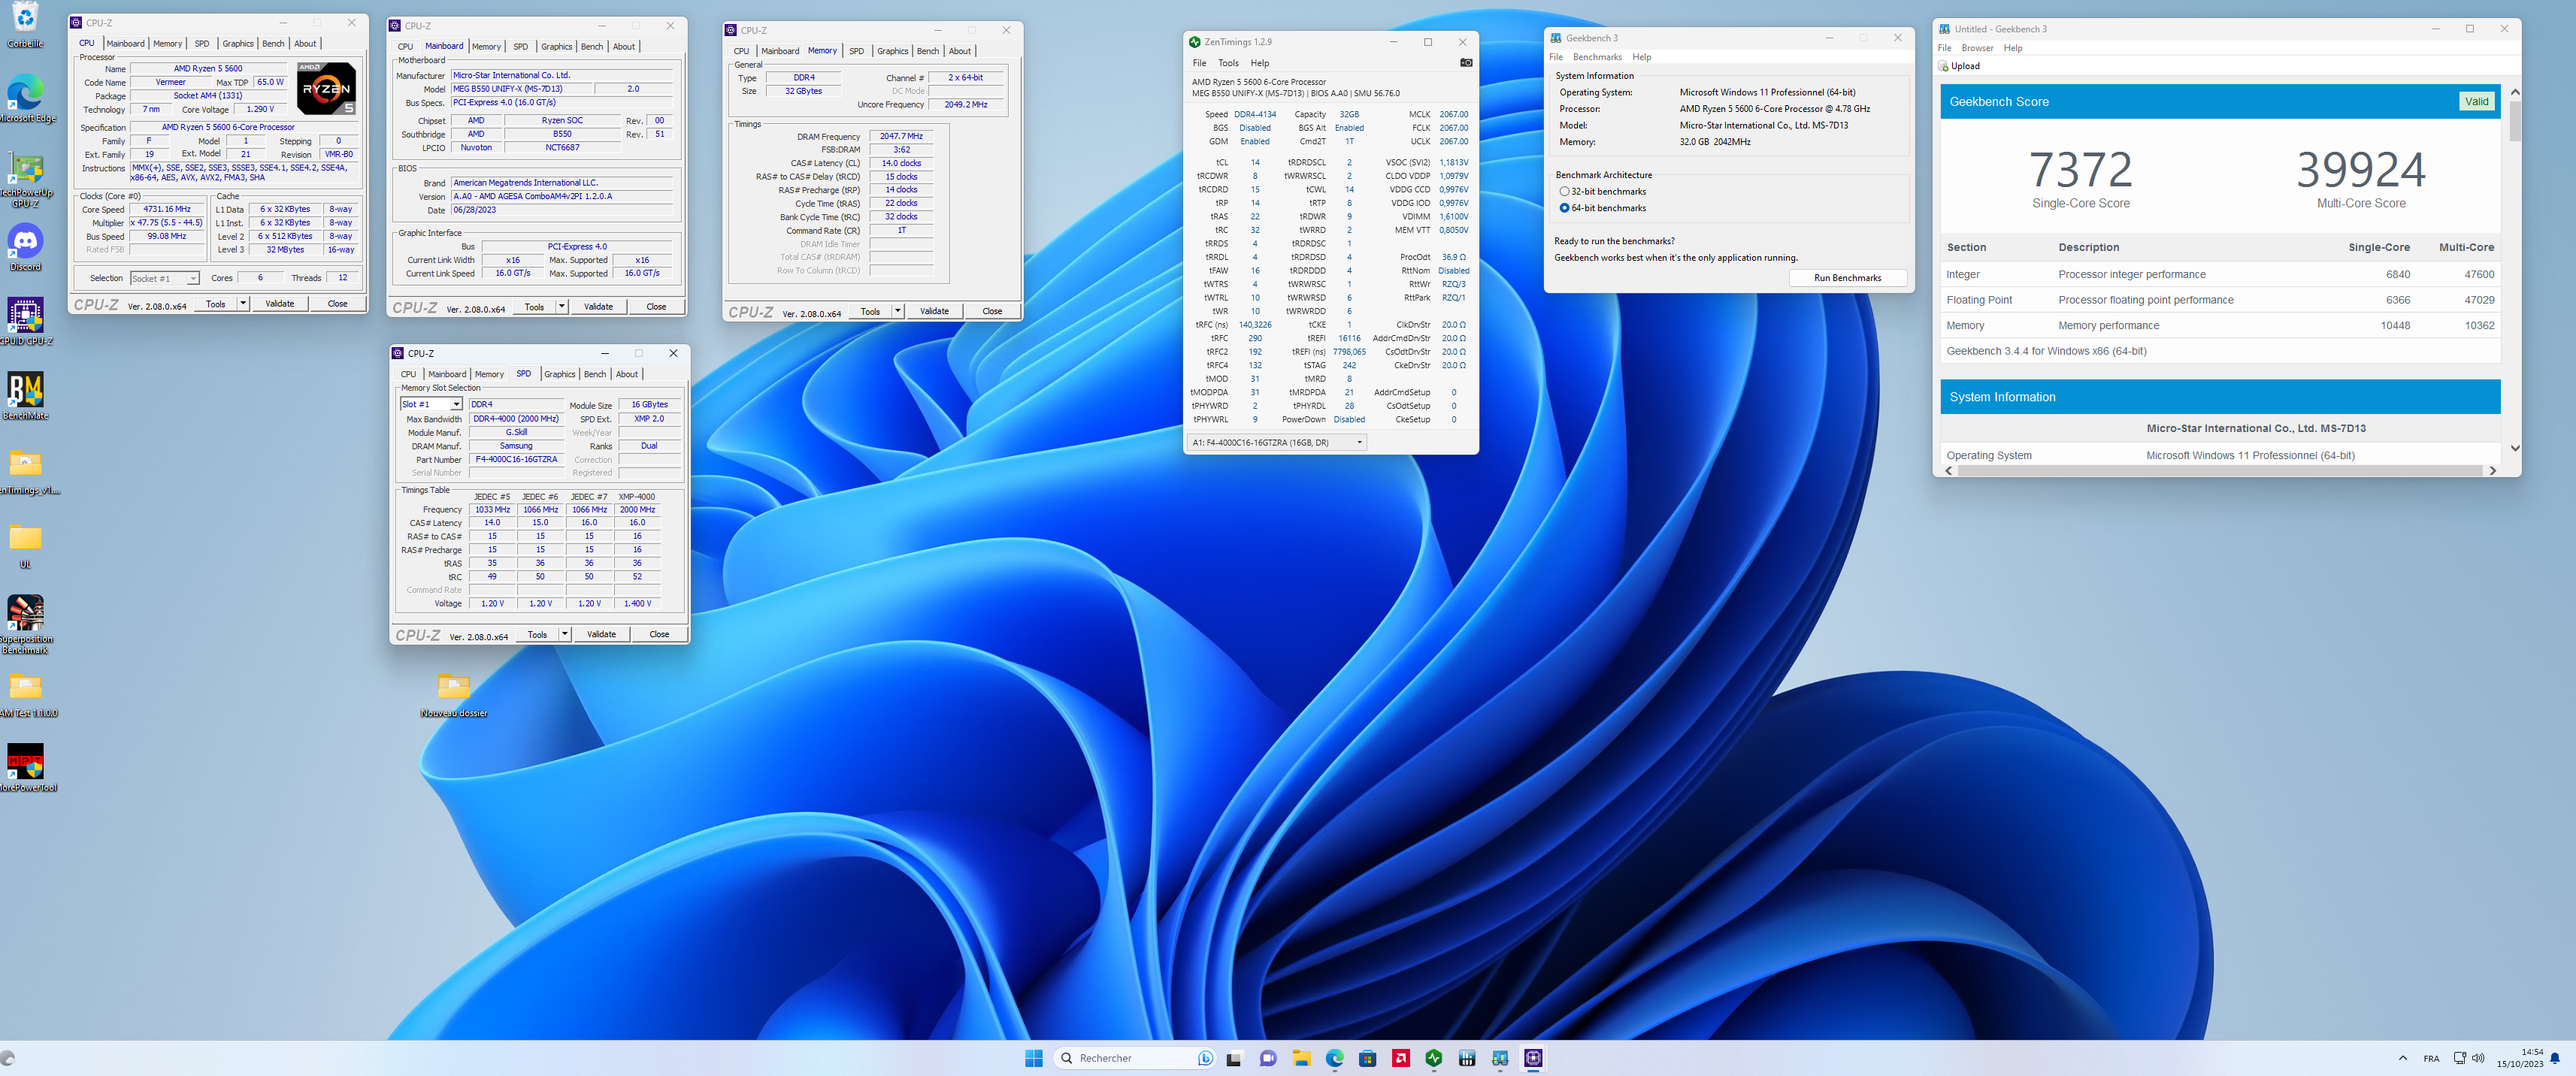Image resolution: width=2576 pixels, height=1076 pixels.
Task: Click the screenshot camera icon in ZenTimings
Action: (1466, 63)
